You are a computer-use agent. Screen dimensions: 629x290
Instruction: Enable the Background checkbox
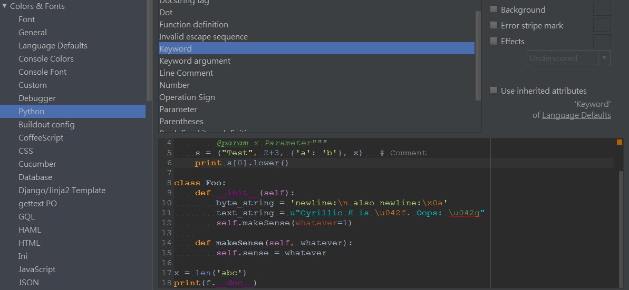(x=494, y=9)
